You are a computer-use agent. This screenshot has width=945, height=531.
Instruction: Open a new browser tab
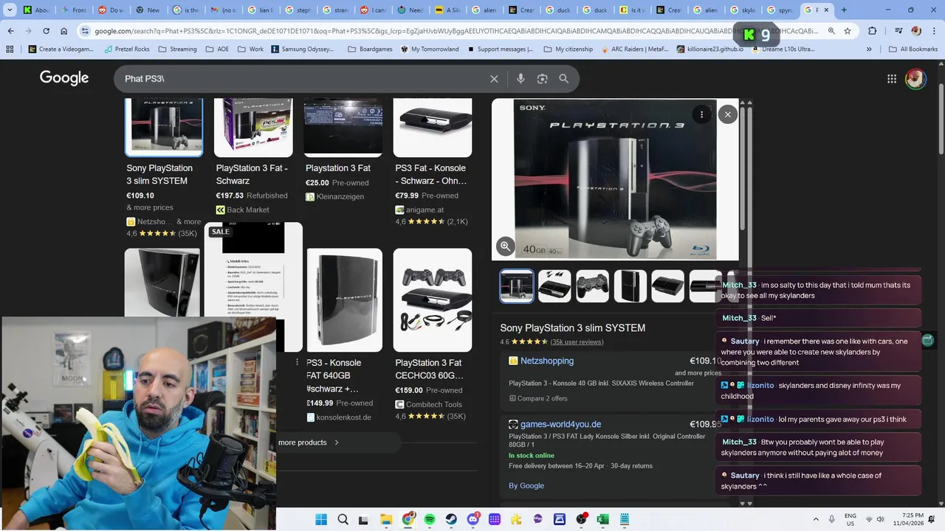coord(844,10)
